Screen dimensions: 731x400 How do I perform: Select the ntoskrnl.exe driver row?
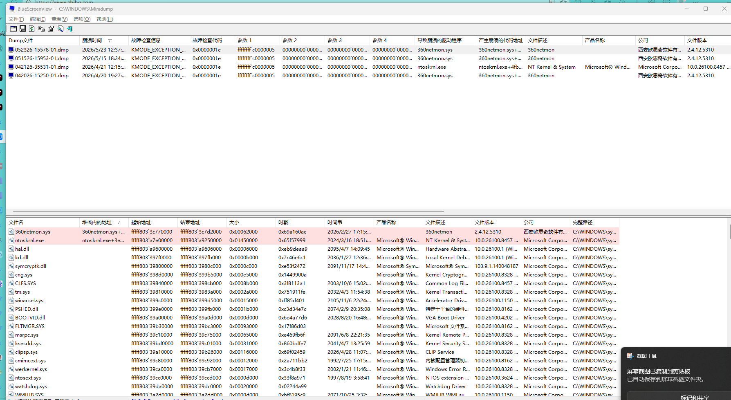(313, 240)
